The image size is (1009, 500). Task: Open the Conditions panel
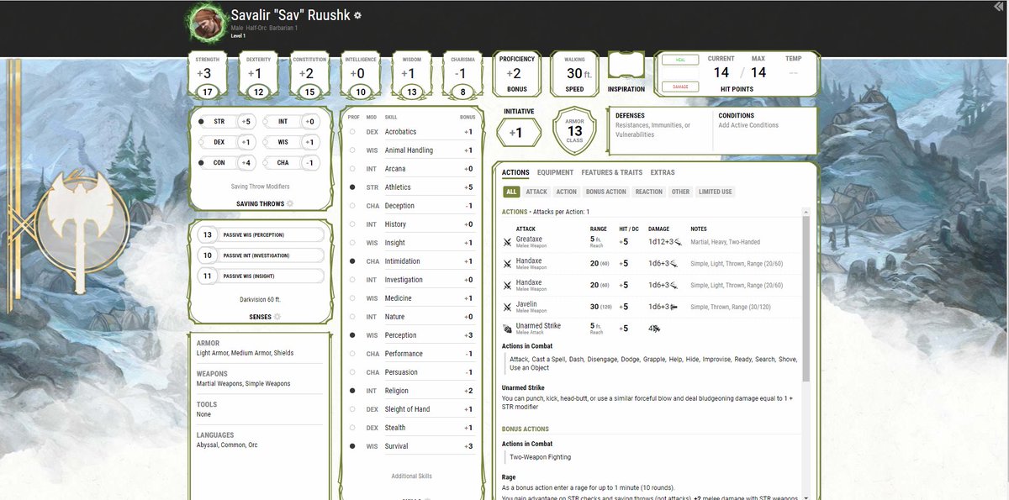click(x=764, y=130)
